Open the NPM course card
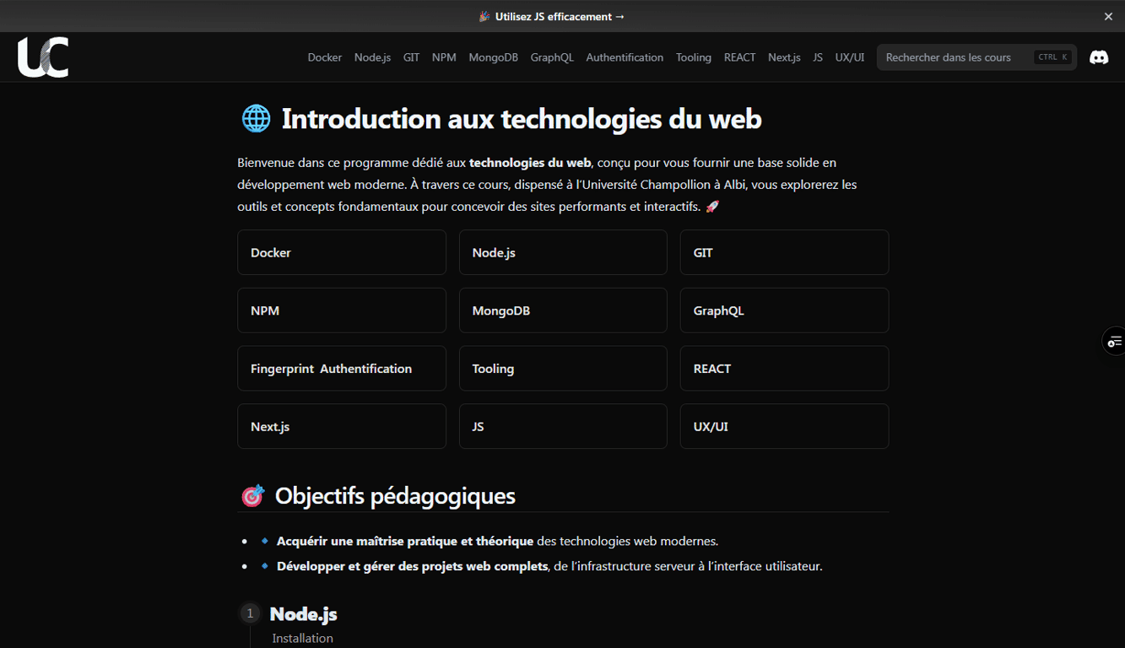This screenshot has height=648, width=1125. coord(341,310)
